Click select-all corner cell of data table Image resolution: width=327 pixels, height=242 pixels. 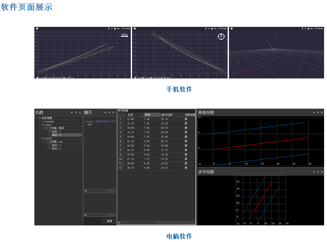click(120, 115)
